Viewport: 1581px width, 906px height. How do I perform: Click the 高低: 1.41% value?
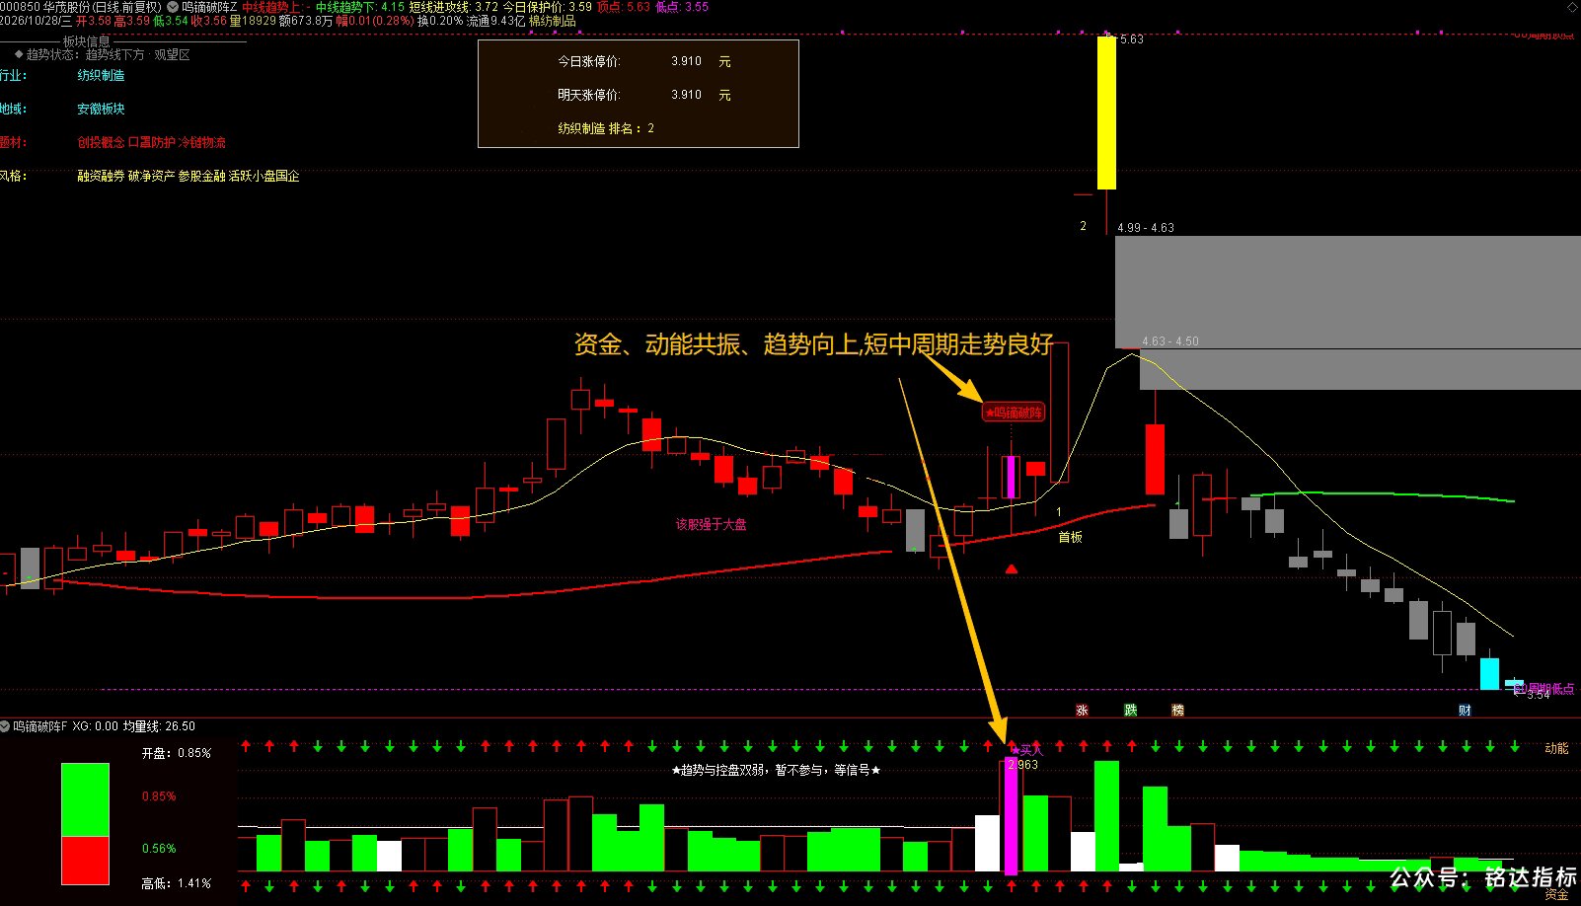click(176, 883)
